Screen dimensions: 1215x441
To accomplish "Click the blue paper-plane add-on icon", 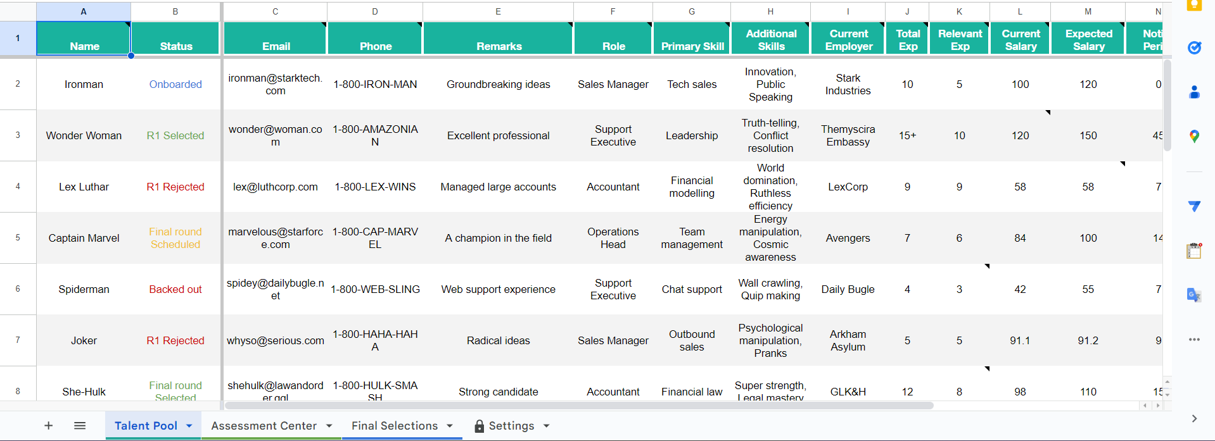I will [1193, 206].
